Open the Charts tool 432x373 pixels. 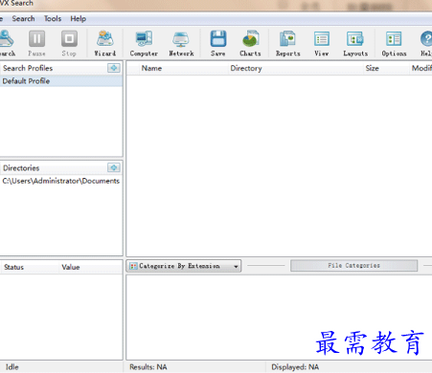tap(250, 43)
